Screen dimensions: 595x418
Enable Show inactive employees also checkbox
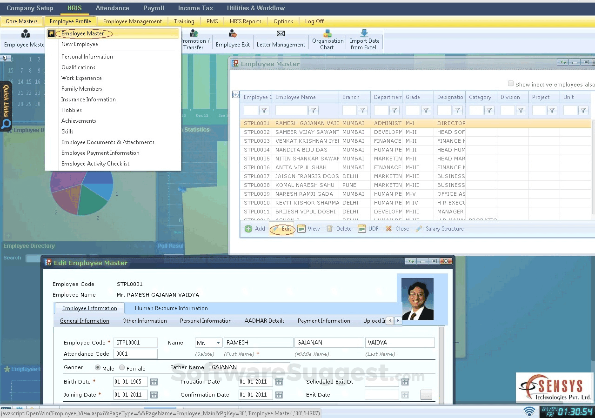511,84
